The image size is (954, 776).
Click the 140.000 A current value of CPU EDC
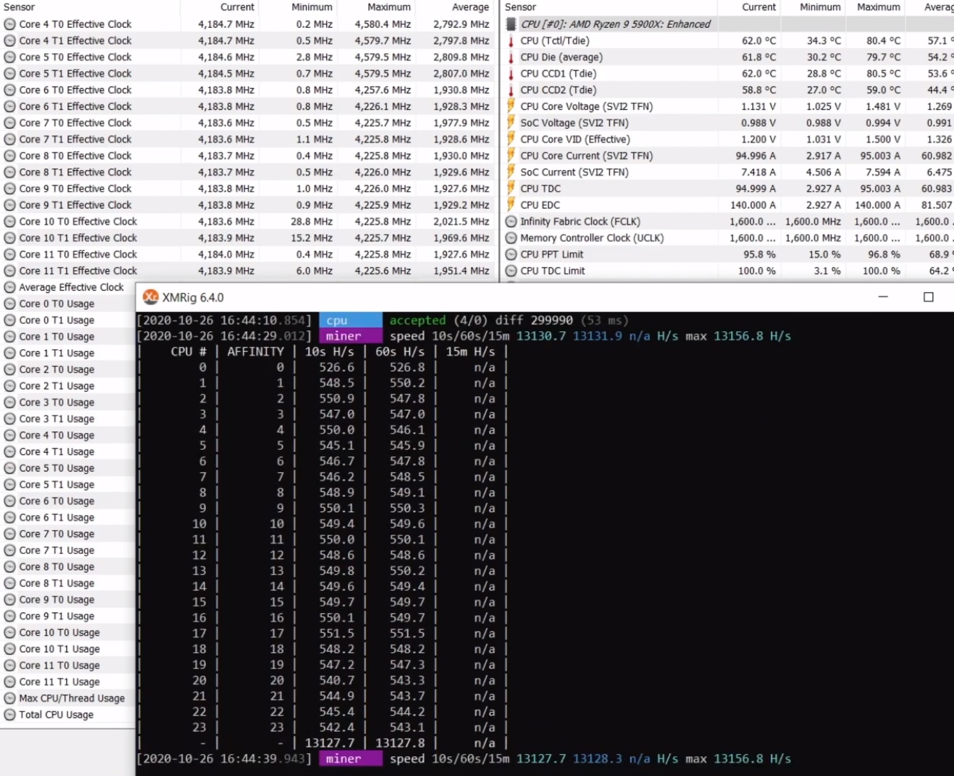752,205
